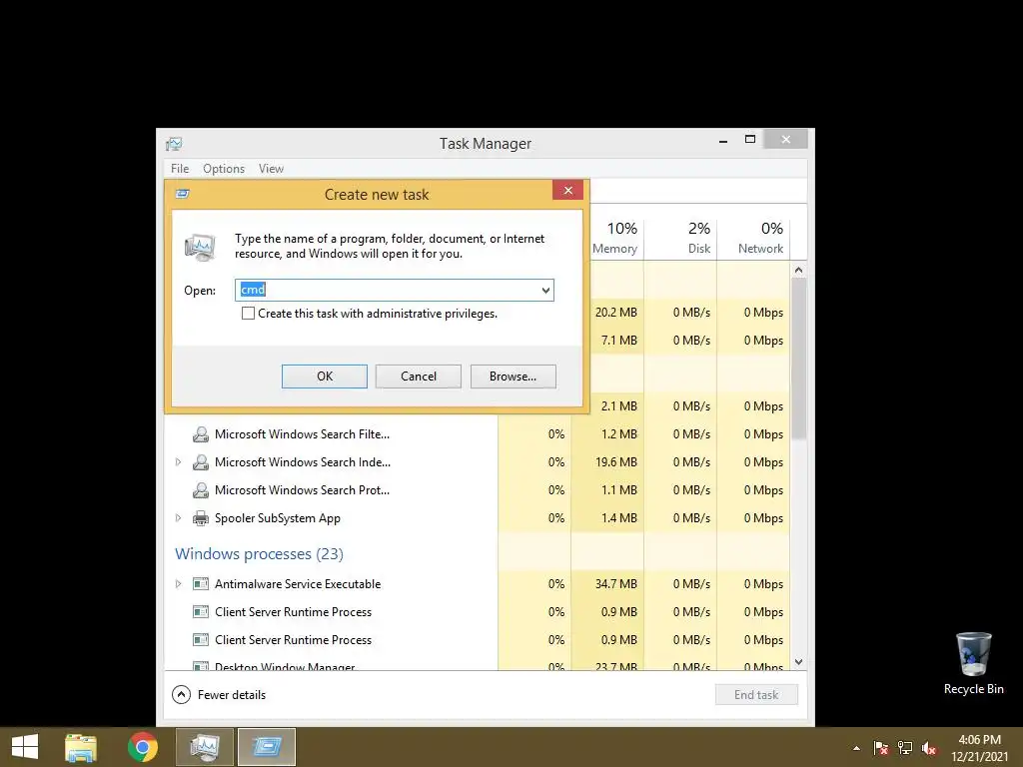This screenshot has width=1023, height=767.
Task: Select the Windows processes (23) group header
Action: (x=259, y=553)
